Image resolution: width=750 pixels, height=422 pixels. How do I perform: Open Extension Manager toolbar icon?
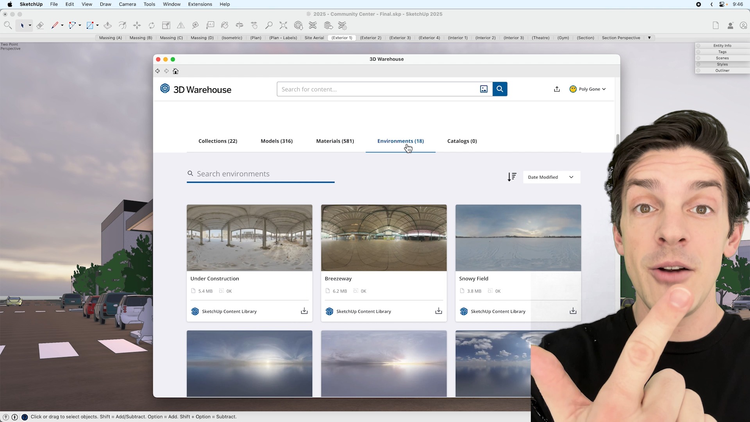(x=343, y=25)
